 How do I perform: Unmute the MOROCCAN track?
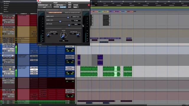point(13,58)
